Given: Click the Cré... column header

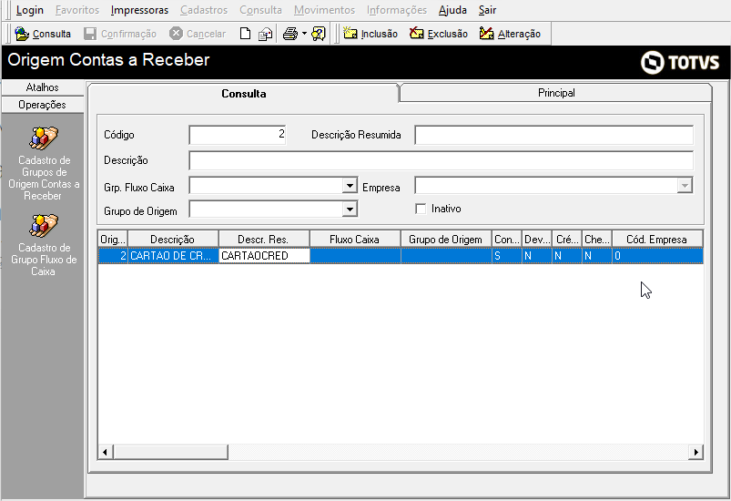Looking at the screenshot, I should pos(567,240).
